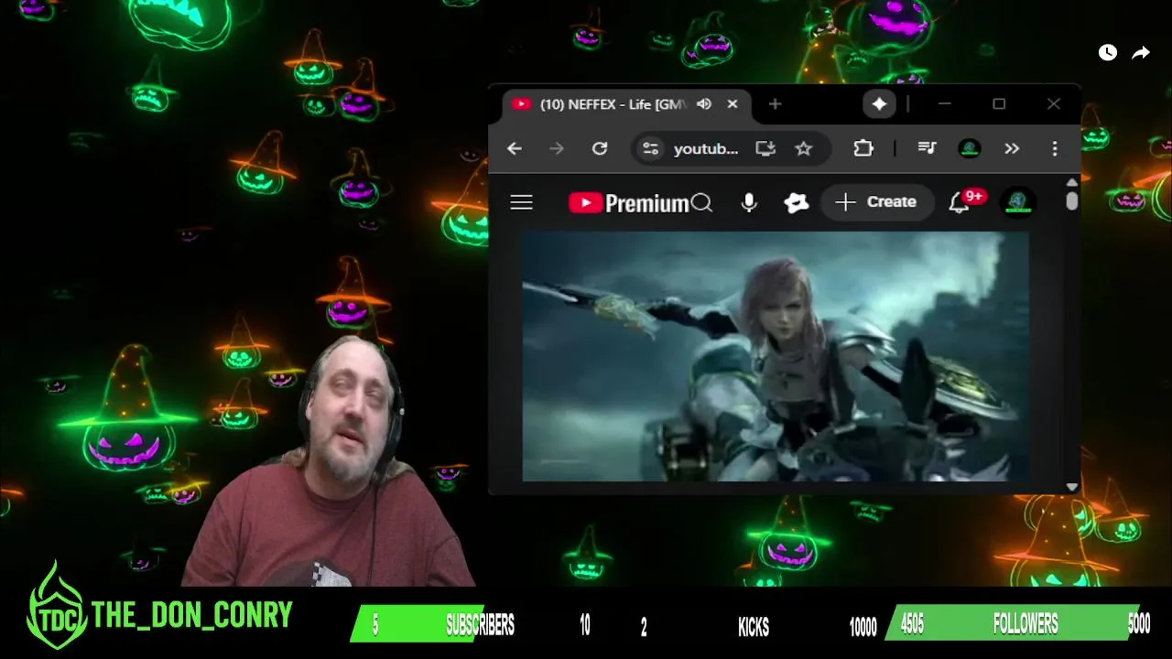Reload the YouTube page
1172x659 pixels.
pos(600,148)
